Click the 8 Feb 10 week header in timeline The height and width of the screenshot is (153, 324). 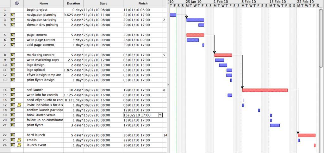(x=250, y=2)
